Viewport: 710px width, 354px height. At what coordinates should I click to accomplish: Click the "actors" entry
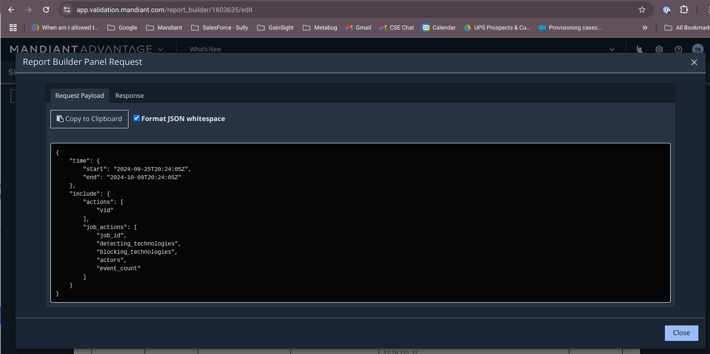pos(112,260)
